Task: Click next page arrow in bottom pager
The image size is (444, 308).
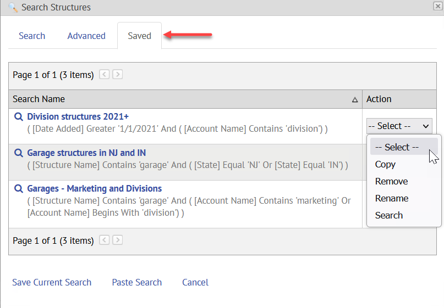Action: (118, 240)
